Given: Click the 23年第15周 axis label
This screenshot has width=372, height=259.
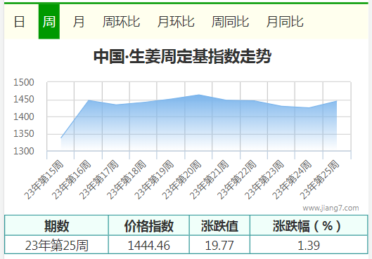Looking at the screenshot, I should click(44, 180).
